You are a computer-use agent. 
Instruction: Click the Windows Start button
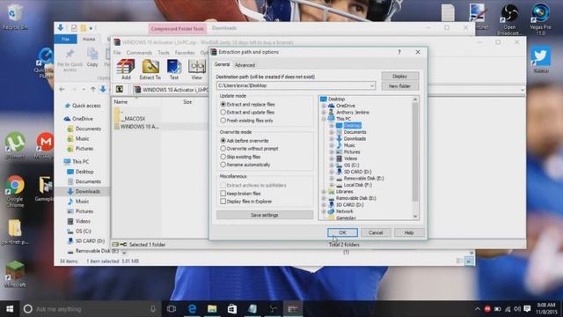[10, 309]
